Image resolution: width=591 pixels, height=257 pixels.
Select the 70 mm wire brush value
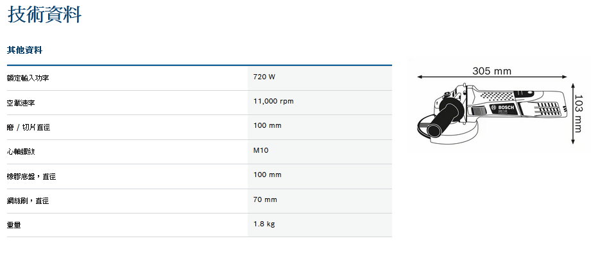coord(265,199)
